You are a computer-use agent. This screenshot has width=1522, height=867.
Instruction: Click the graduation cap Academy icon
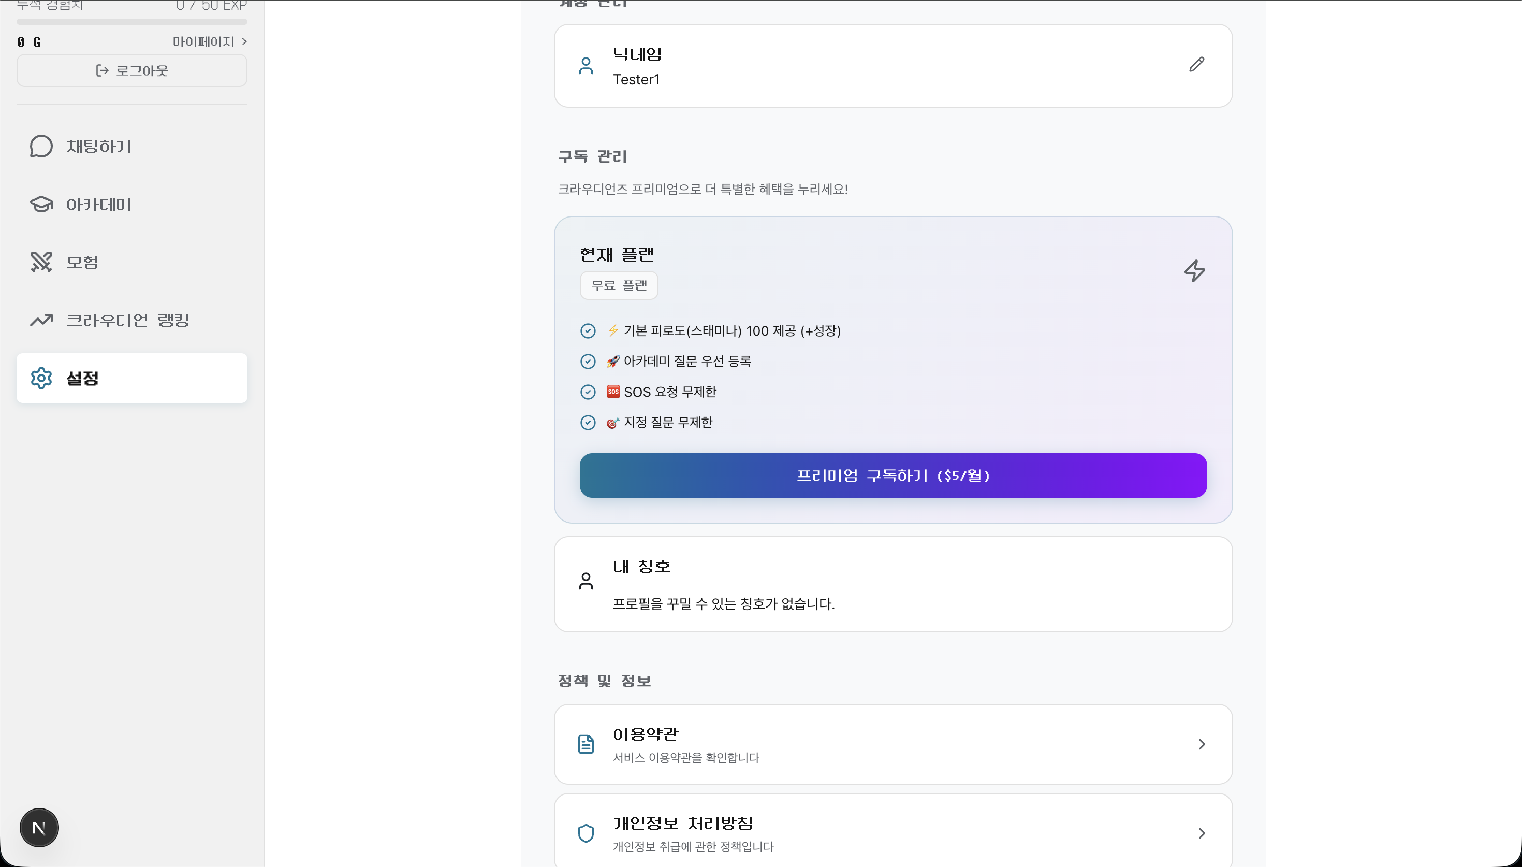(41, 204)
